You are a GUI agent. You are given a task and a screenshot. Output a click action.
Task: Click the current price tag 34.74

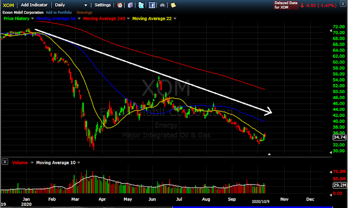[x=339, y=137]
